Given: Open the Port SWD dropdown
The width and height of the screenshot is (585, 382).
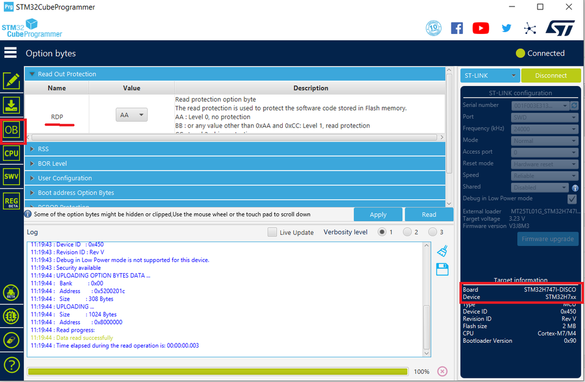Looking at the screenshot, I should point(545,118).
